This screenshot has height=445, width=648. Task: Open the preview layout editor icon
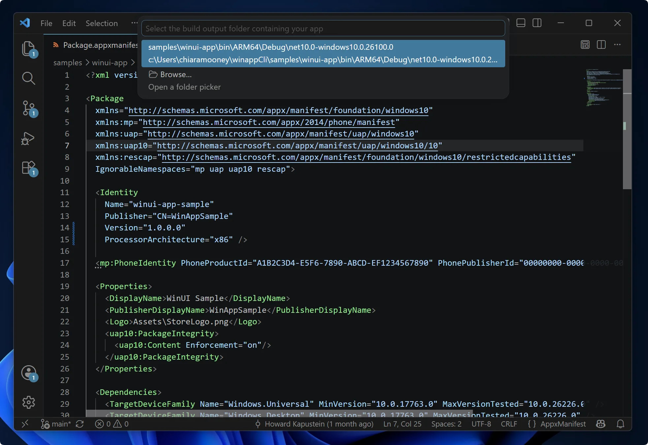[x=585, y=44]
